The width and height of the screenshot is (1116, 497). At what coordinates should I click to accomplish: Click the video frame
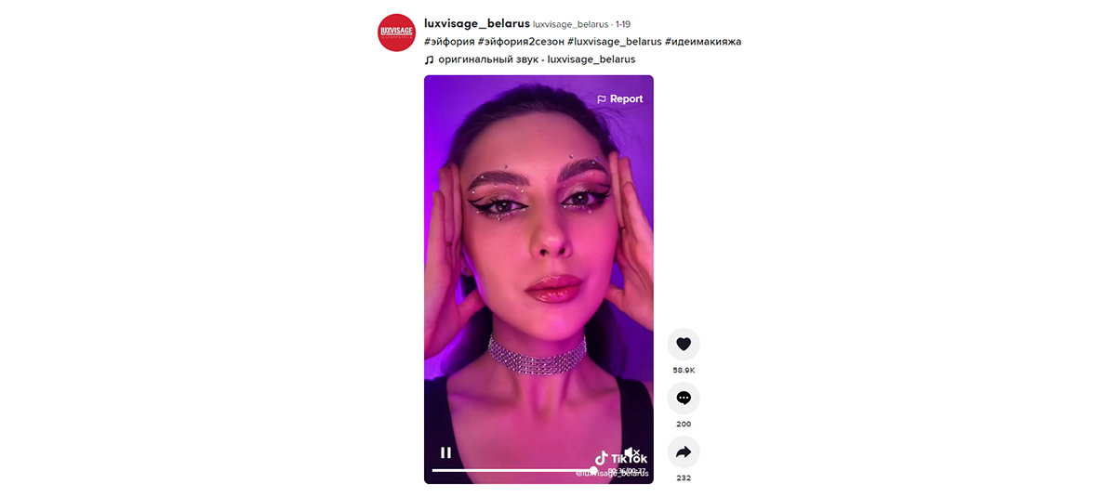click(x=538, y=279)
